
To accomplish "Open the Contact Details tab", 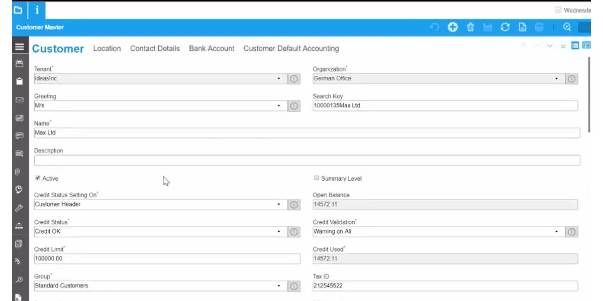I will tap(155, 49).
